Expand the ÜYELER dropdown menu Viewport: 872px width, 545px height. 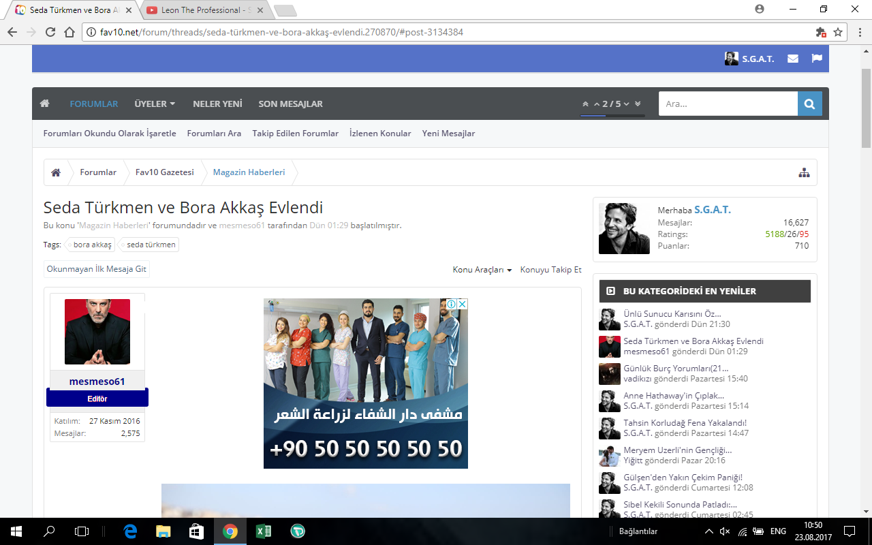click(x=155, y=104)
